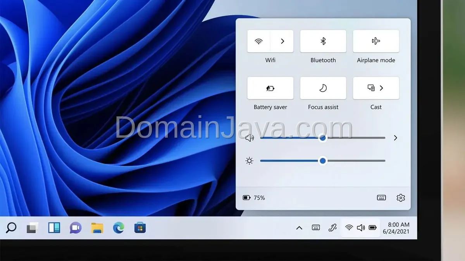Adjust the brightness slider handle
This screenshot has width=465, height=261.
tap(323, 161)
